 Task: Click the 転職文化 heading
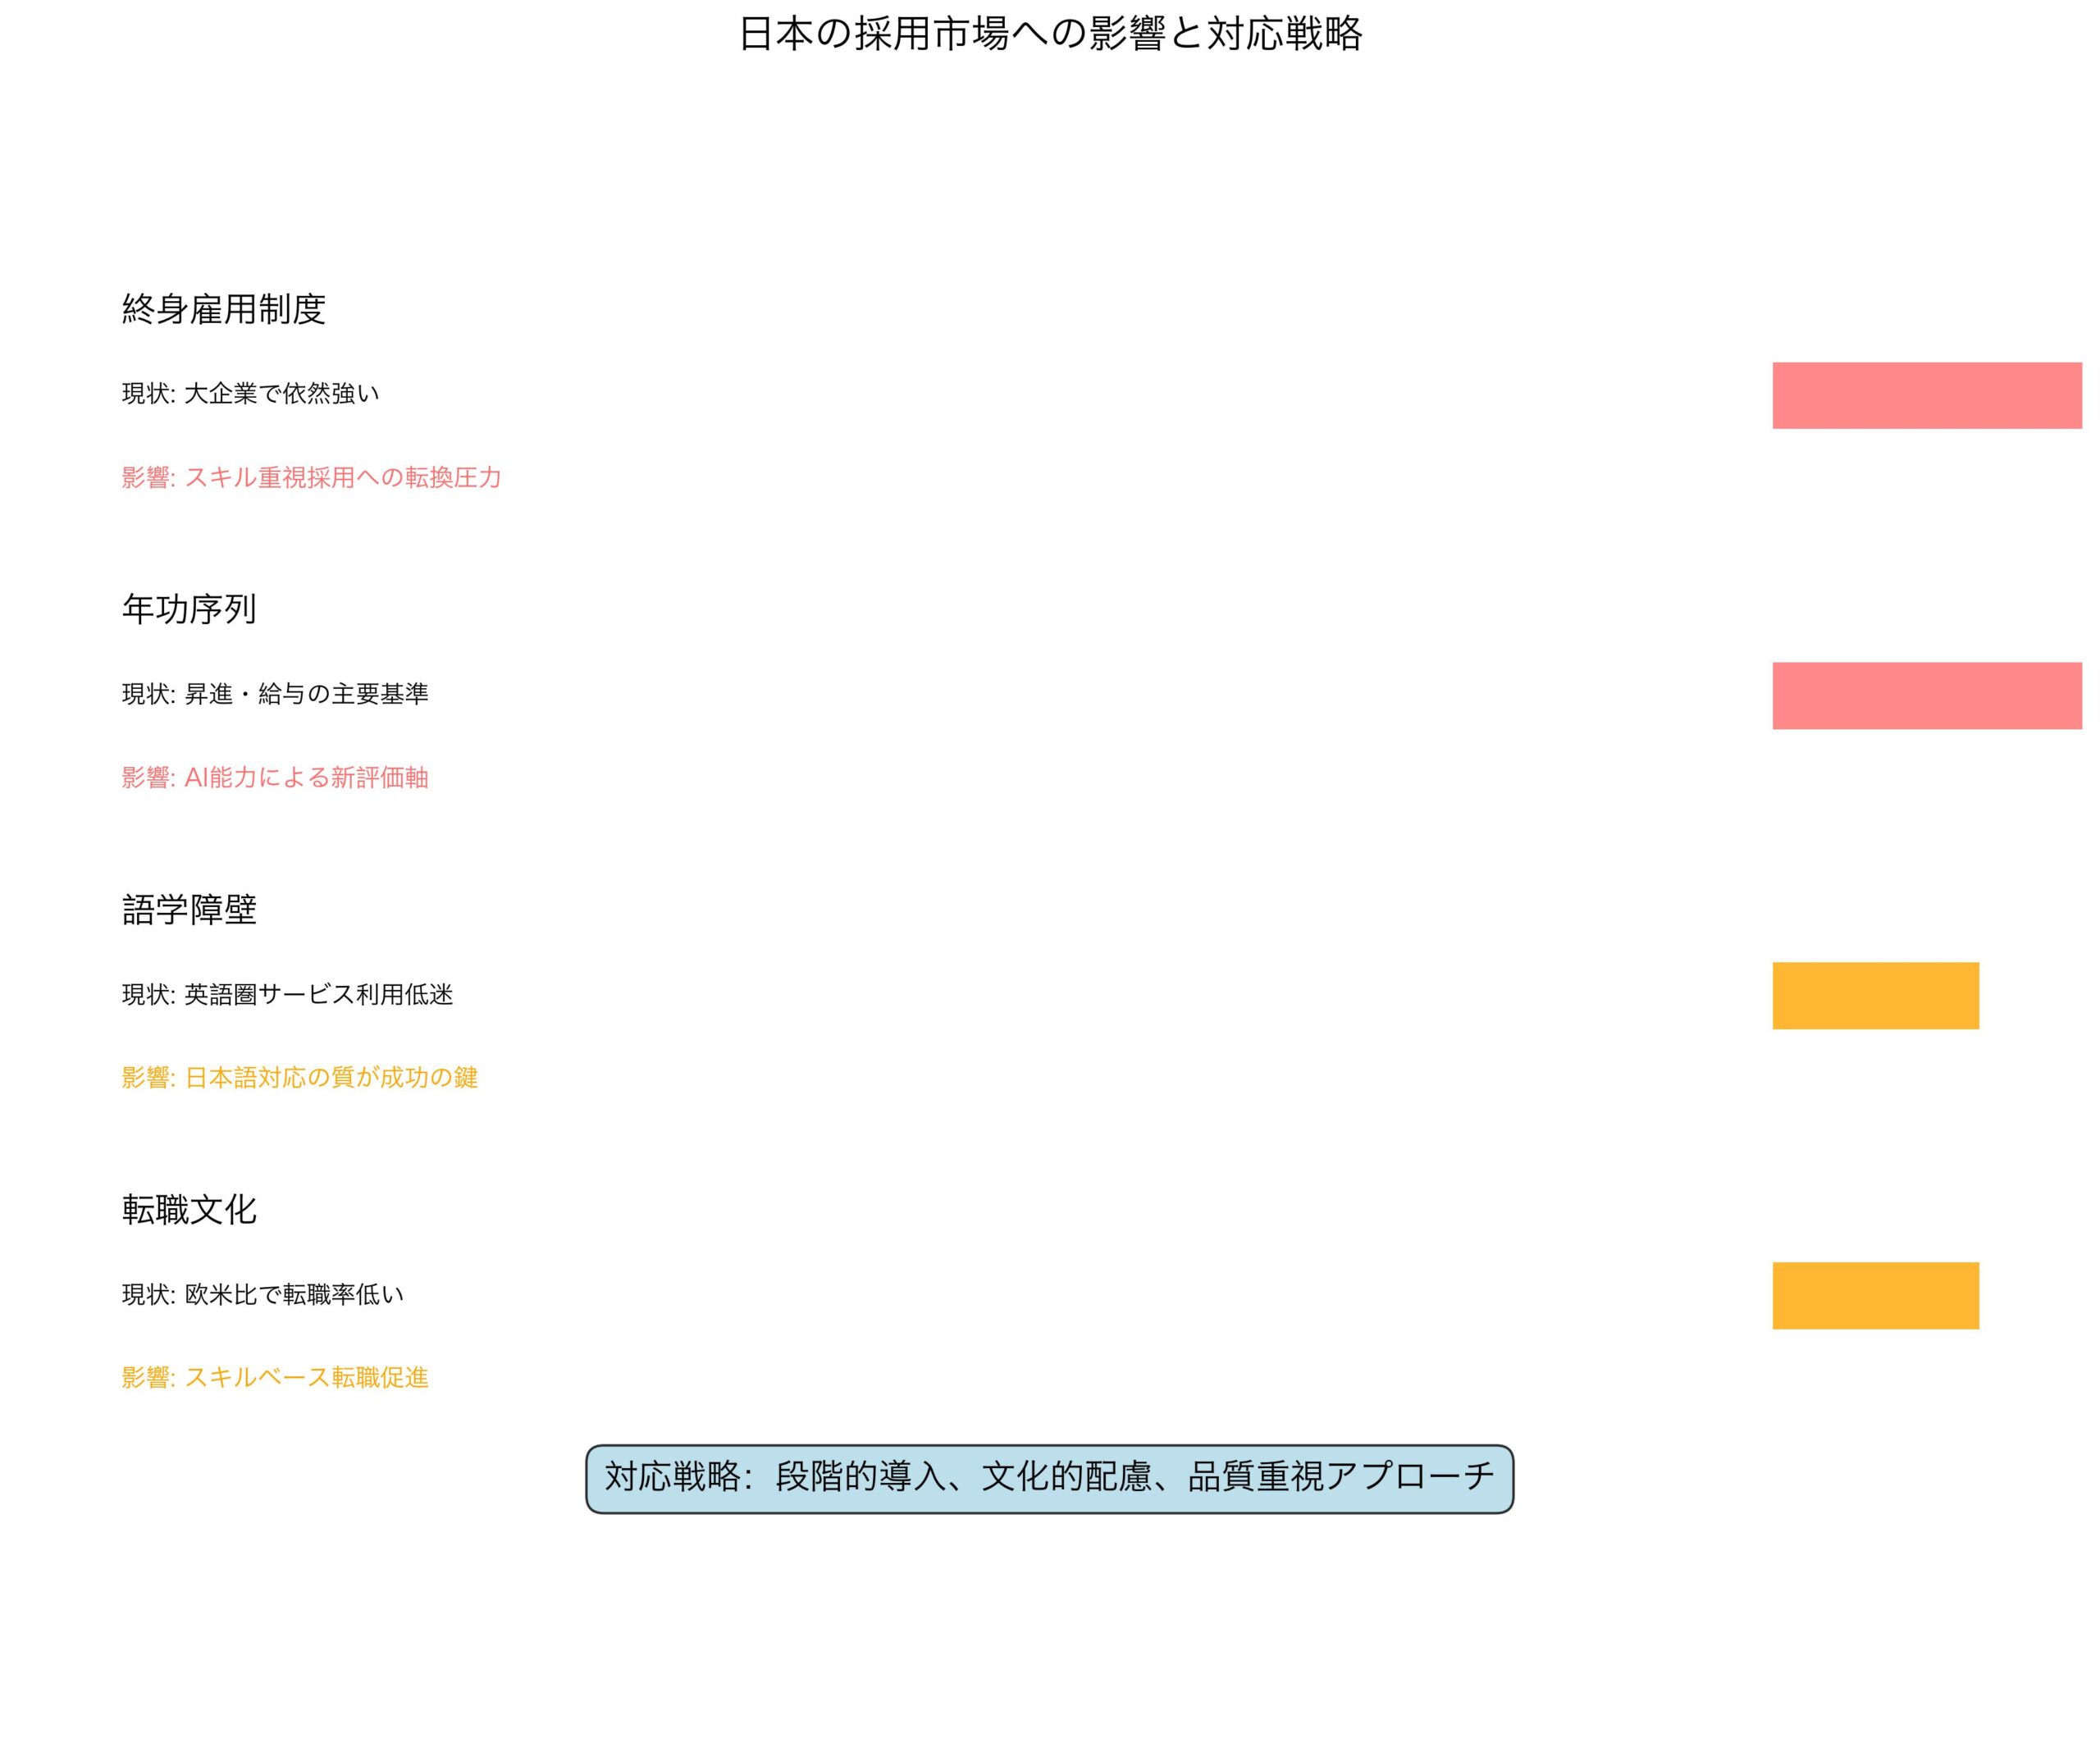pos(189,1210)
